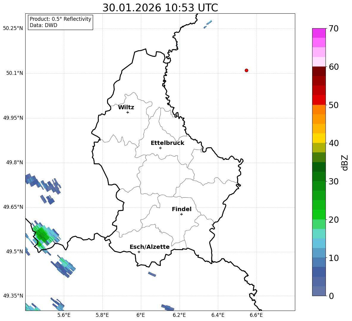Pick the orange swatch just below 50 dBZ
The width and height of the screenshot is (352, 321).
pos(319,110)
